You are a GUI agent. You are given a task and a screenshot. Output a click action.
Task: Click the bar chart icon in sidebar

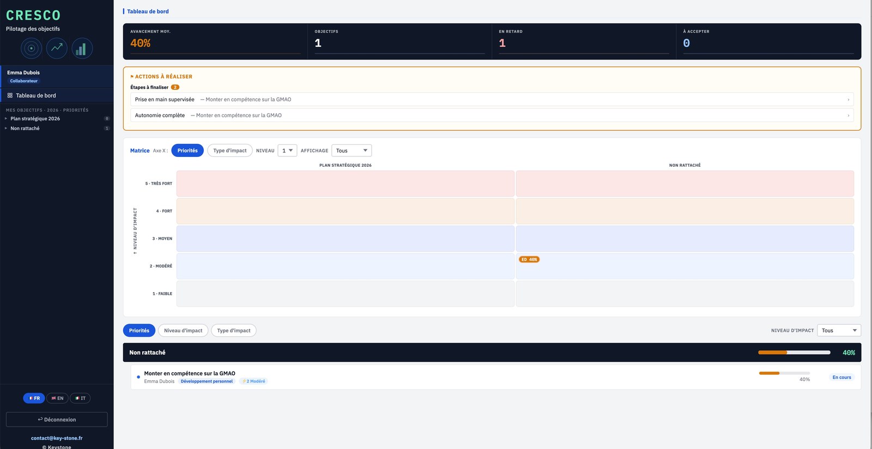82,48
